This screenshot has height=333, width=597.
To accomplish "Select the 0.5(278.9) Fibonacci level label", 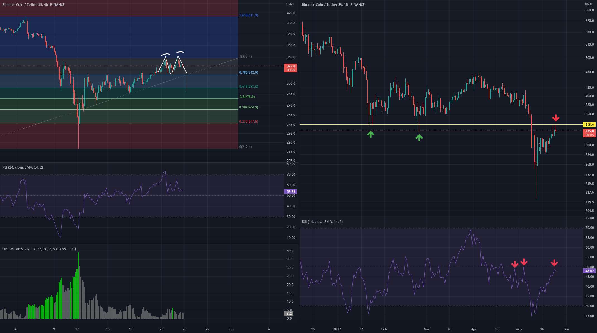I will tap(247, 97).
